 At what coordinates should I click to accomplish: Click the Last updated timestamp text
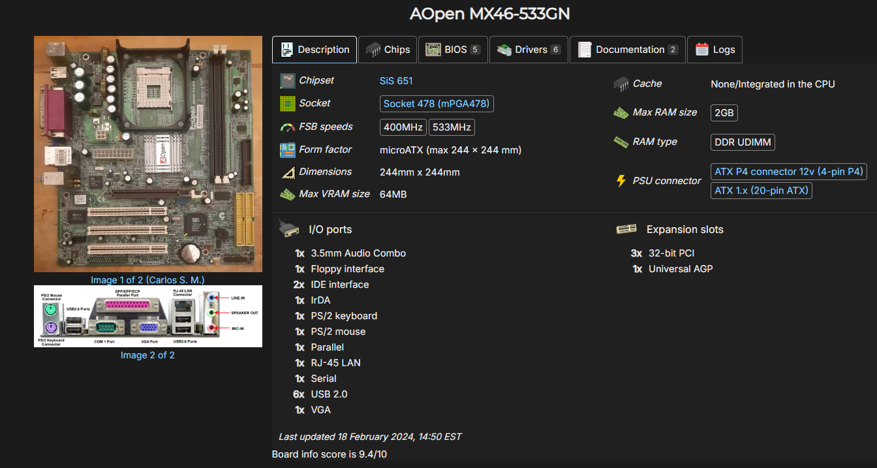tap(370, 437)
